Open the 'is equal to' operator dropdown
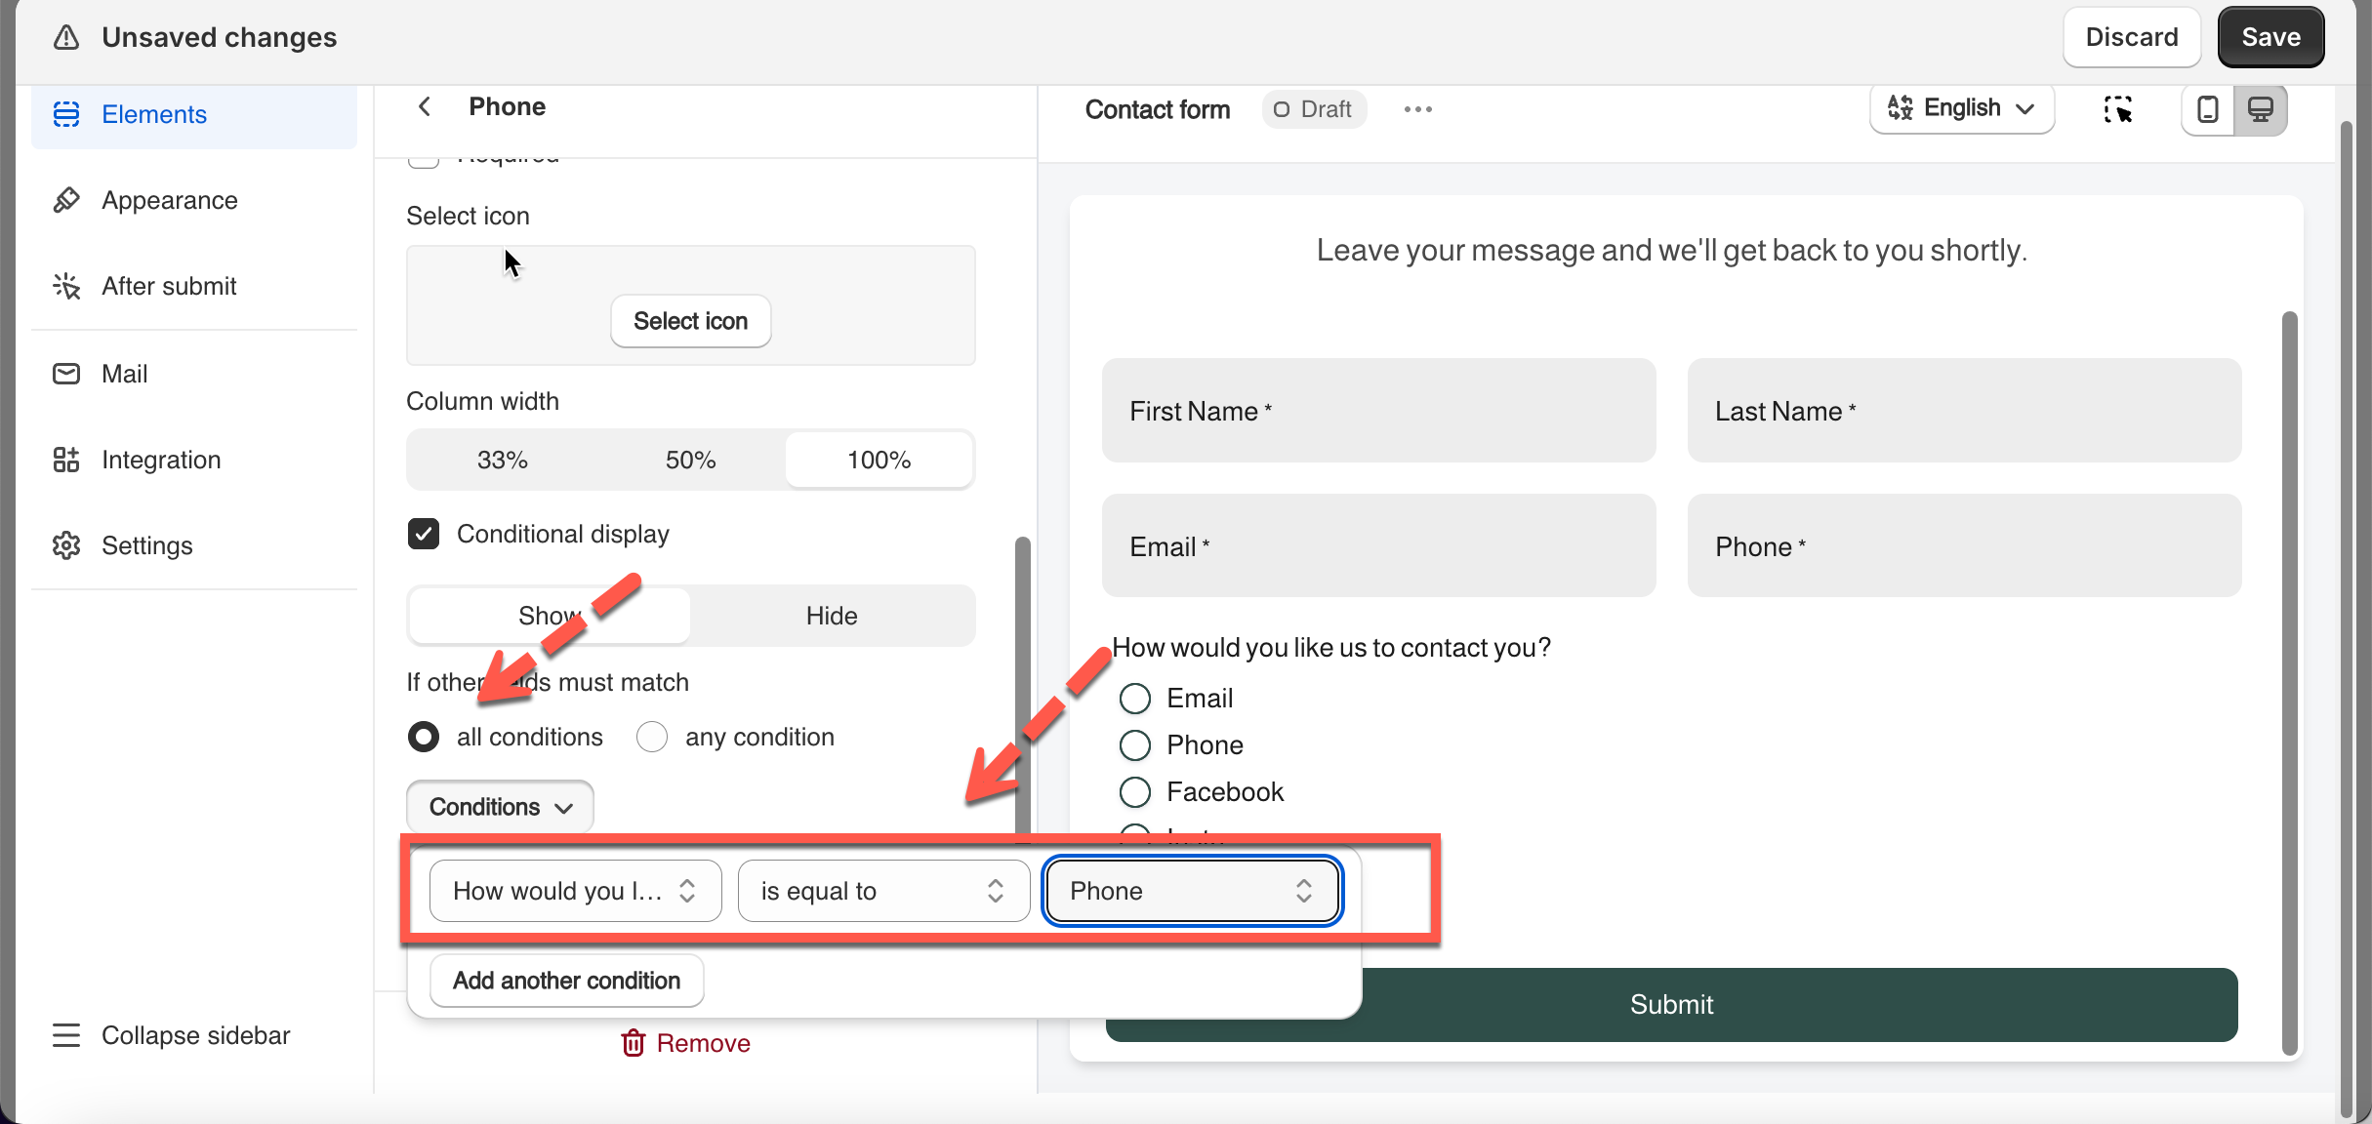This screenshot has width=2372, height=1124. (x=882, y=891)
